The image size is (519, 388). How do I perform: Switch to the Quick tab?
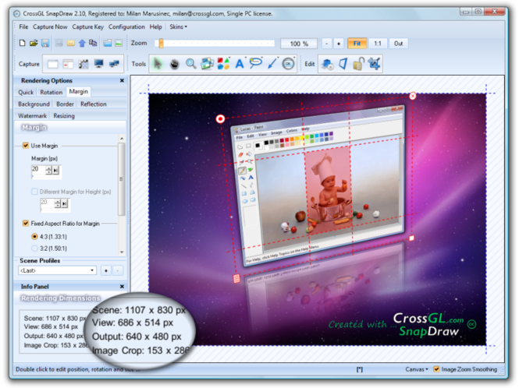(26, 92)
